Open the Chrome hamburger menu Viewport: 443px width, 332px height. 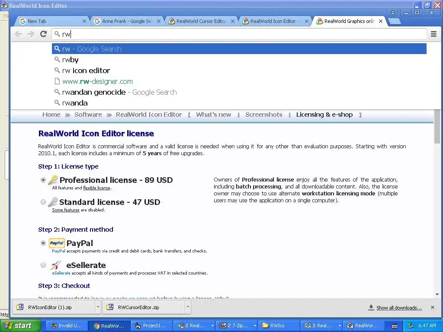(433, 34)
